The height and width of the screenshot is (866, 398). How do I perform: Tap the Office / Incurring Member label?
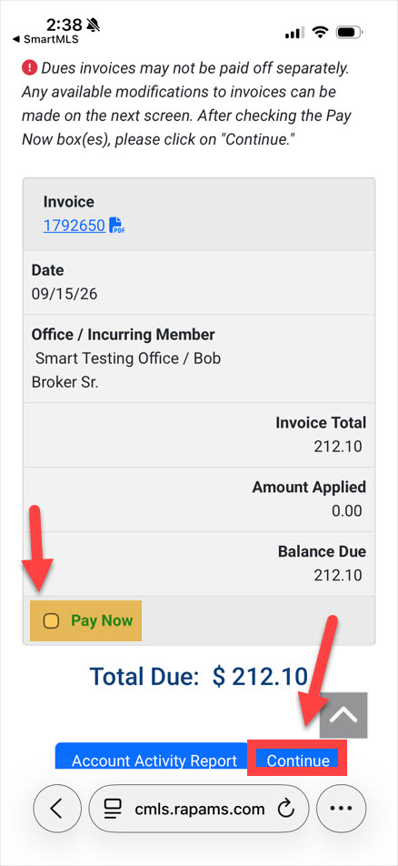(x=123, y=334)
